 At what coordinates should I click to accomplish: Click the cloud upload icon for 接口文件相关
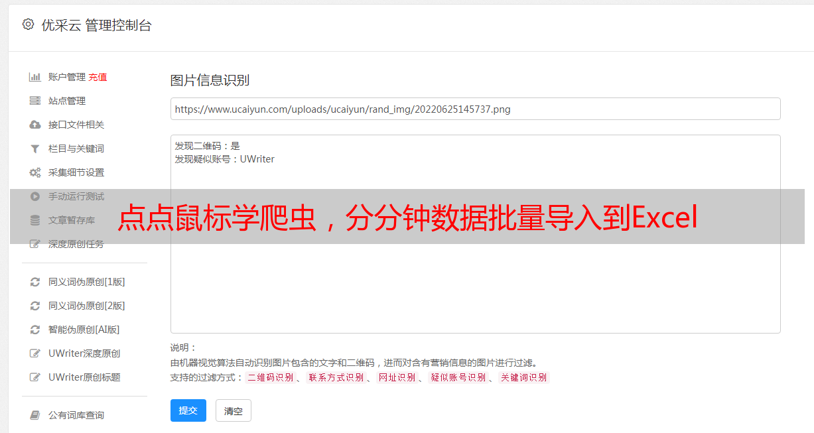point(35,125)
